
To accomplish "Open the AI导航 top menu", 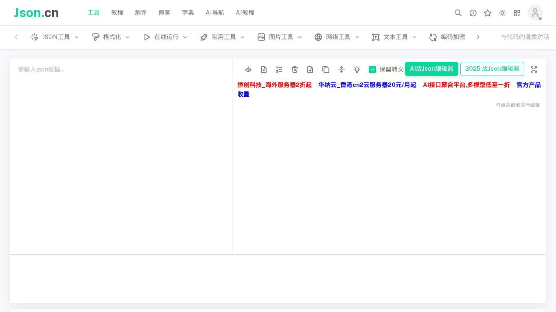I will pyautogui.click(x=215, y=13).
